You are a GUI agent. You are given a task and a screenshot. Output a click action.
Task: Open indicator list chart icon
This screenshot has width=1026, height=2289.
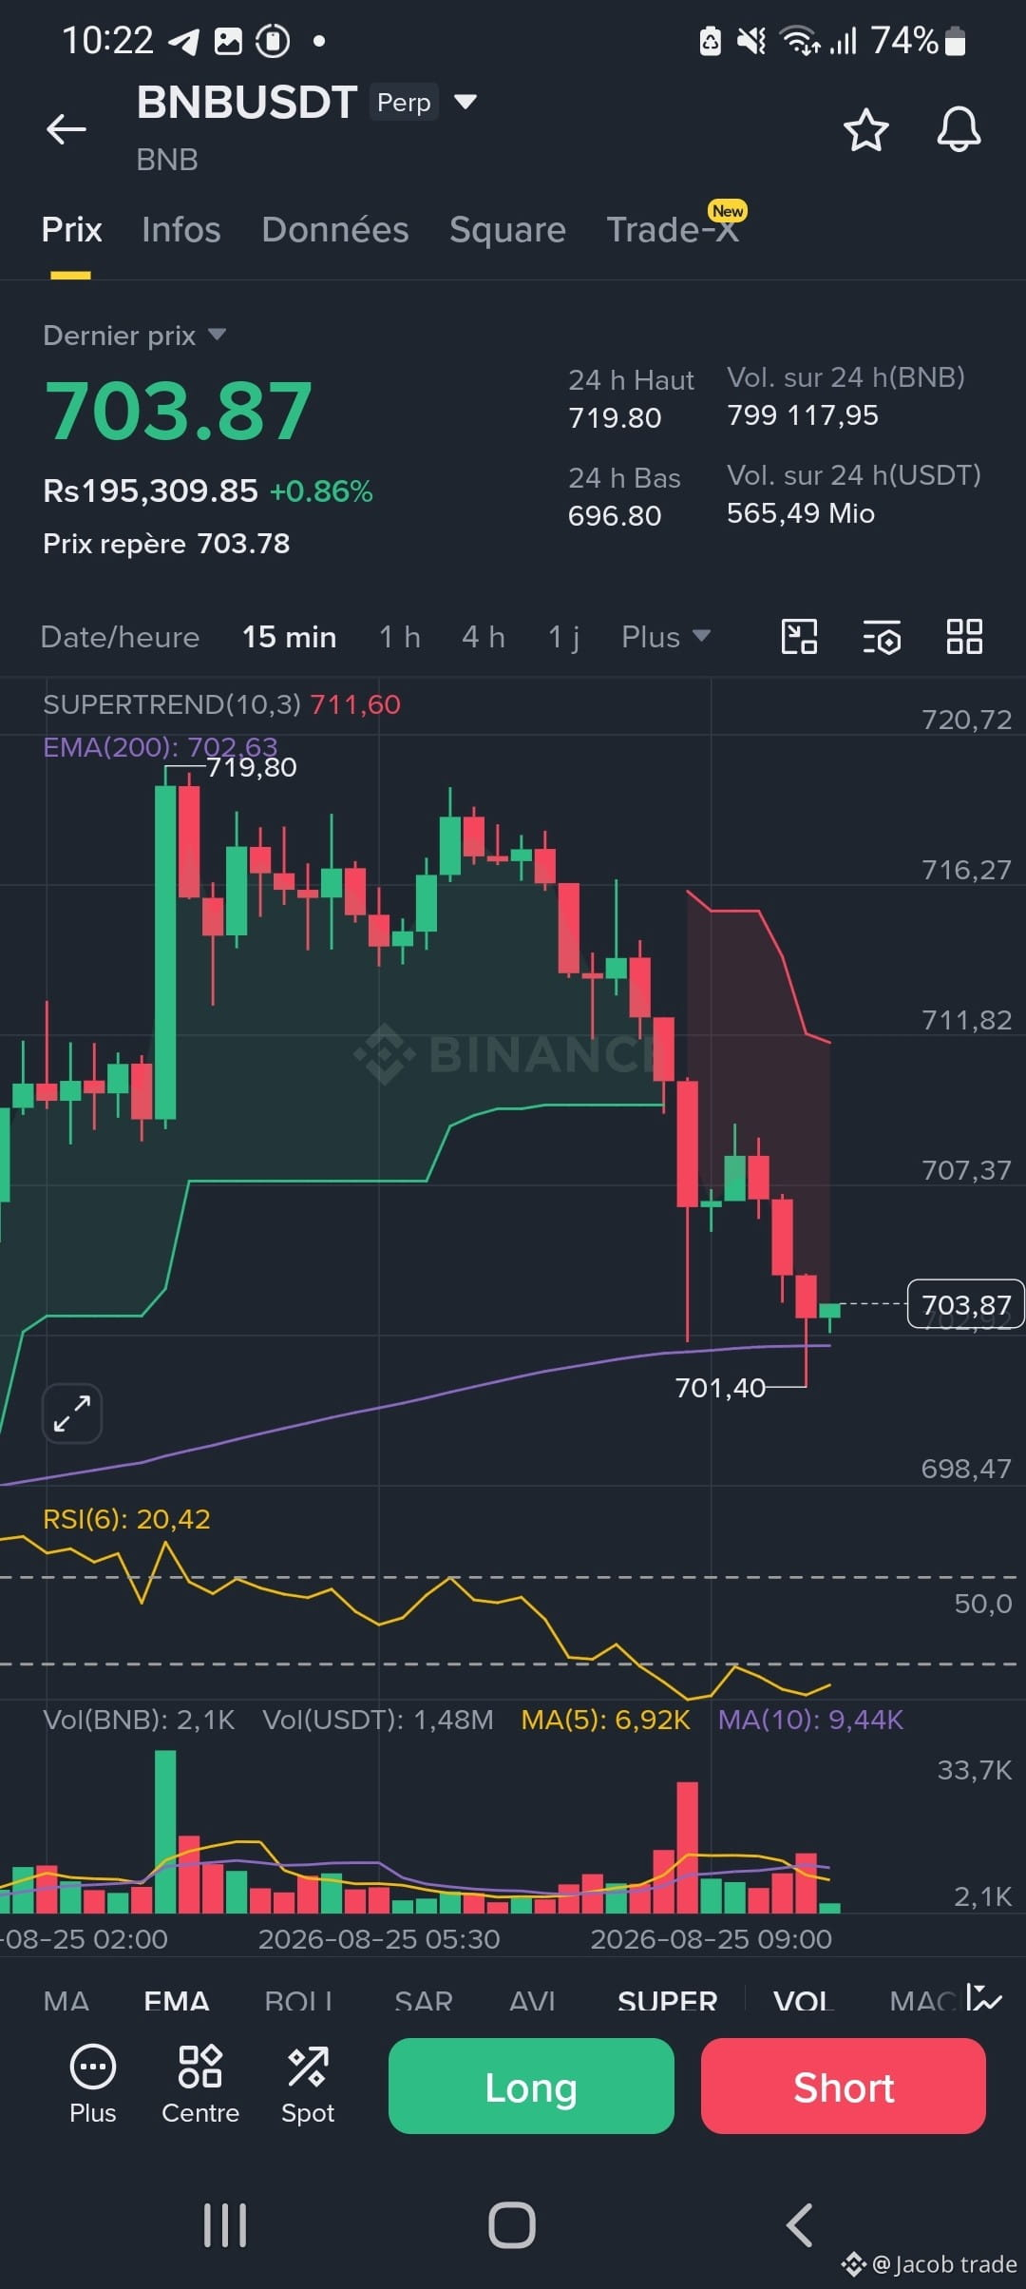[984, 1998]
